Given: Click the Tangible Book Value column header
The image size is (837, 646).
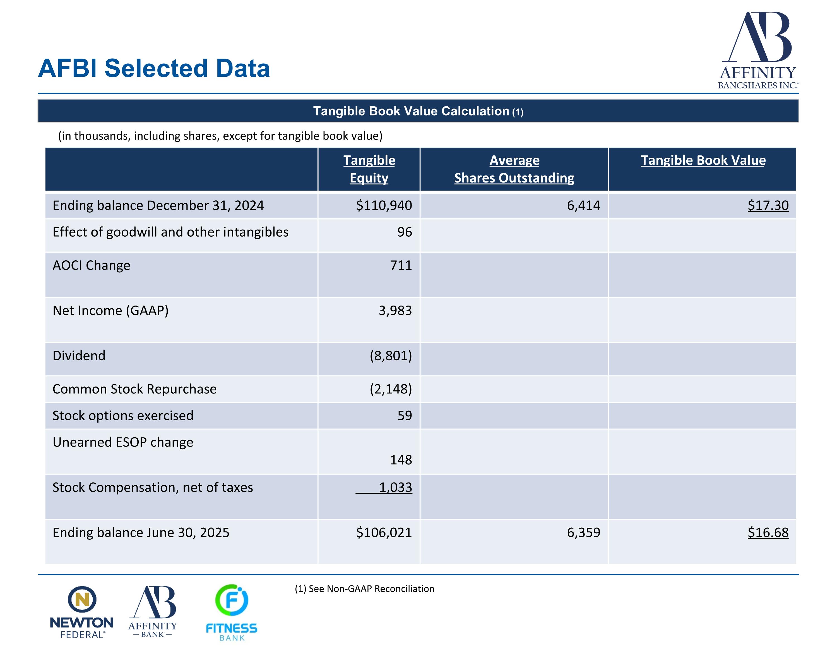Looking at the screenshot, I should [x=703, y=160].
